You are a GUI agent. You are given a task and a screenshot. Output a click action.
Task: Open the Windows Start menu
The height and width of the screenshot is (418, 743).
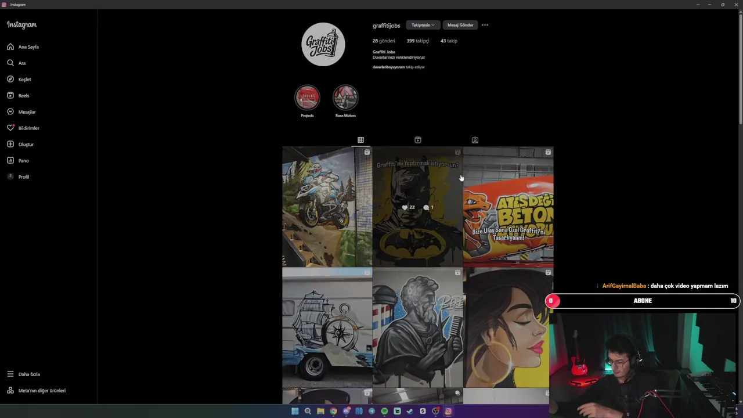[x=295, y=411]
